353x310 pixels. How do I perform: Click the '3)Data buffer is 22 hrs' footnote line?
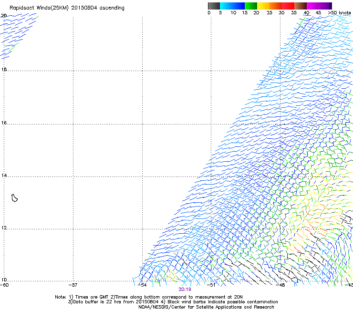coord(173,302)
